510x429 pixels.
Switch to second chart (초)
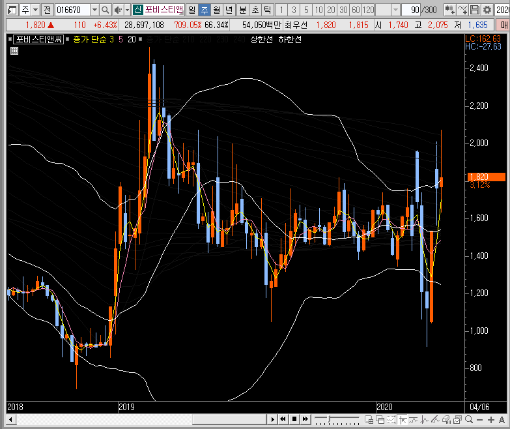pyautogui.click(x=255, y=10)
